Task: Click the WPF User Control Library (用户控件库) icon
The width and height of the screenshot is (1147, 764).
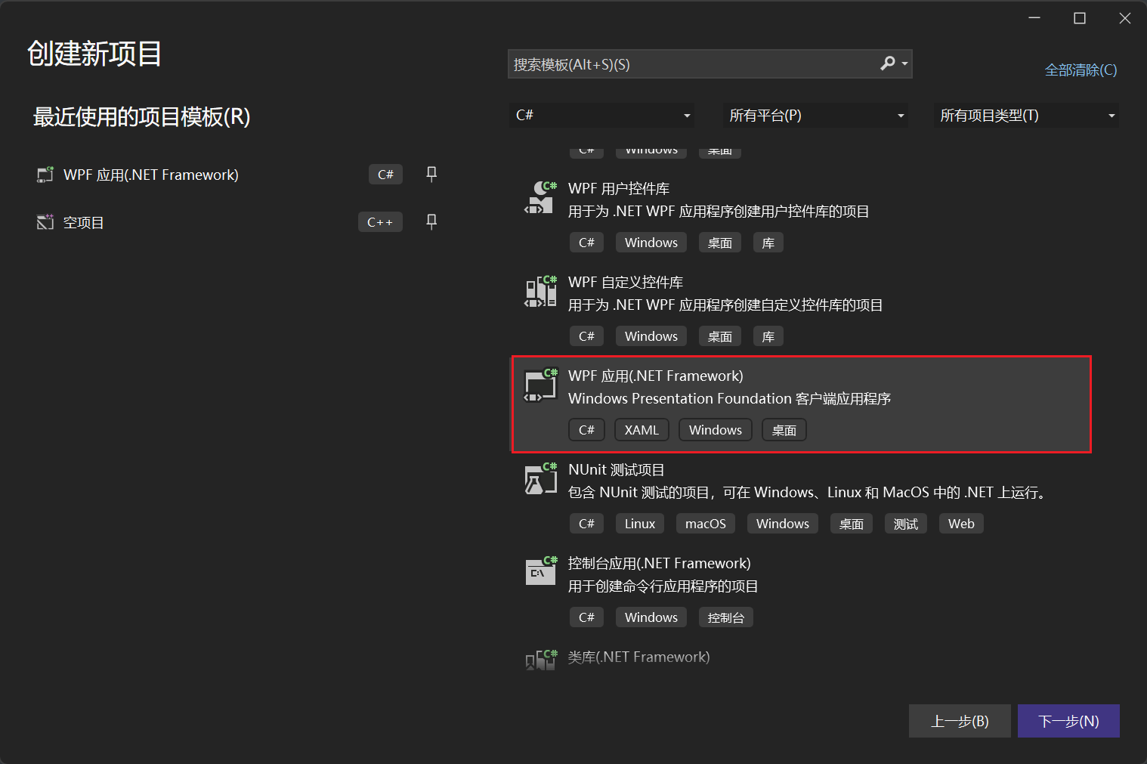Action: coord(540,198)
